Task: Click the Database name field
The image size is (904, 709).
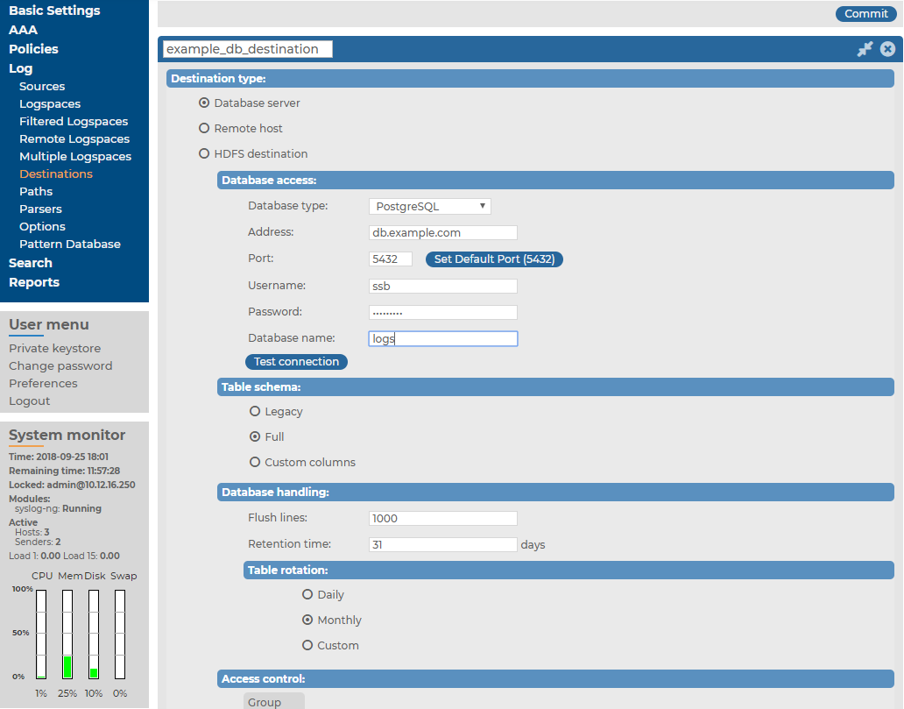Action: [x=442, y=338]
